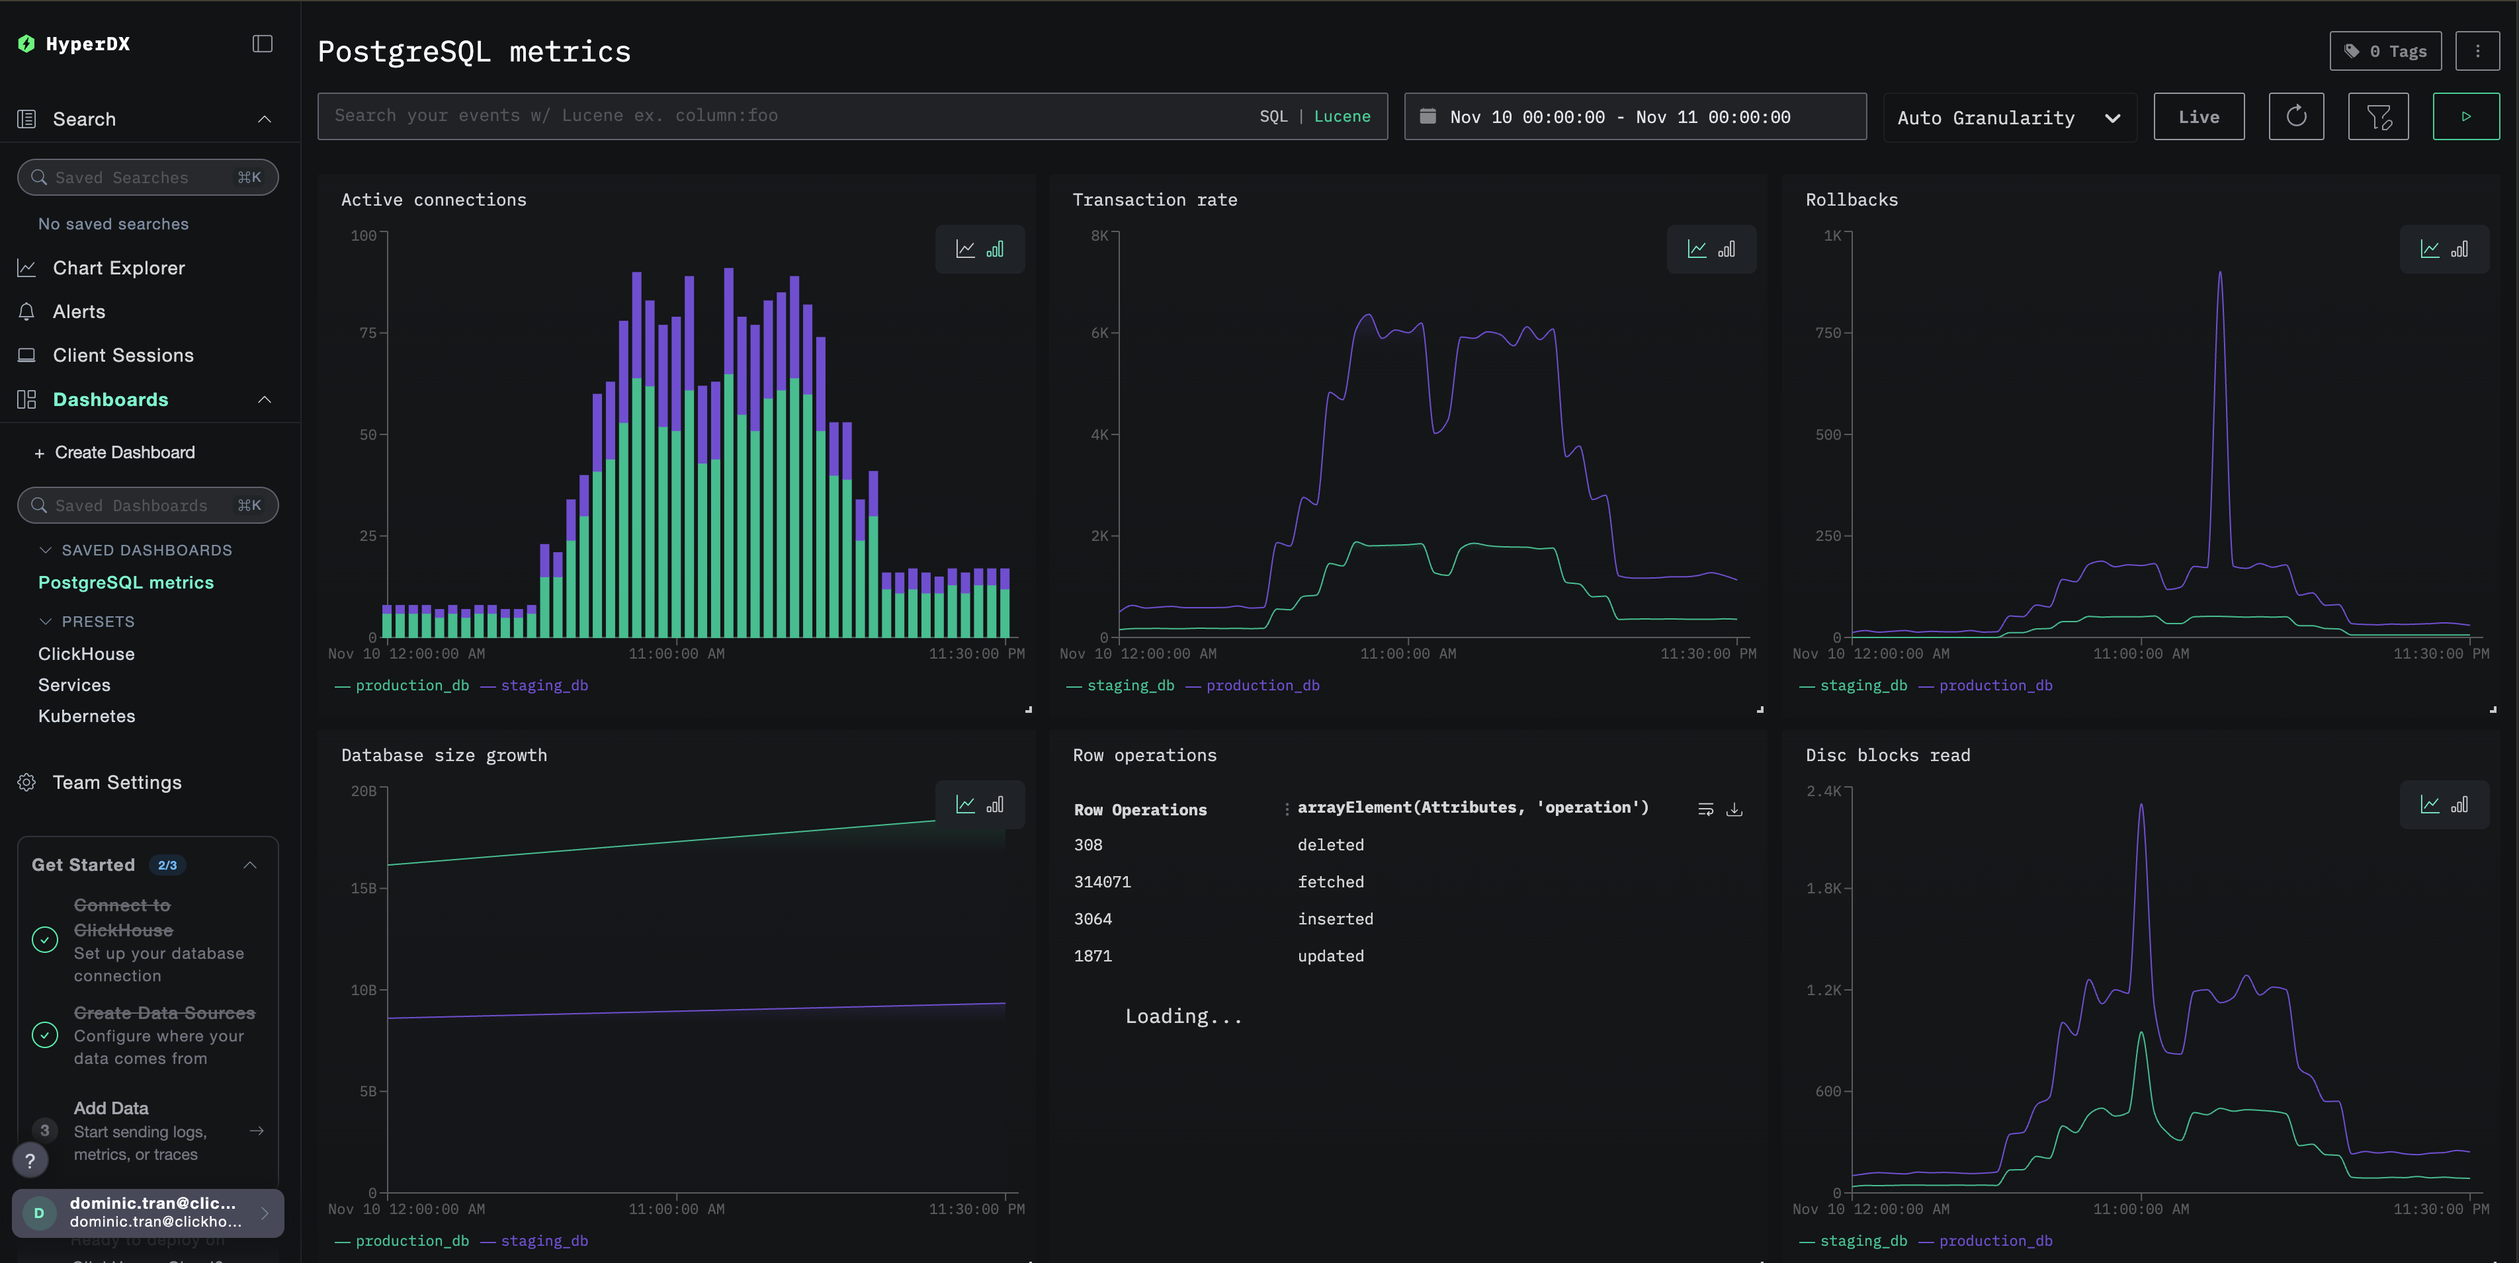This screenshot has width=2519, height=1263.
Task: Collapse the Get Started panel
Action: click(x=250, y=864)
